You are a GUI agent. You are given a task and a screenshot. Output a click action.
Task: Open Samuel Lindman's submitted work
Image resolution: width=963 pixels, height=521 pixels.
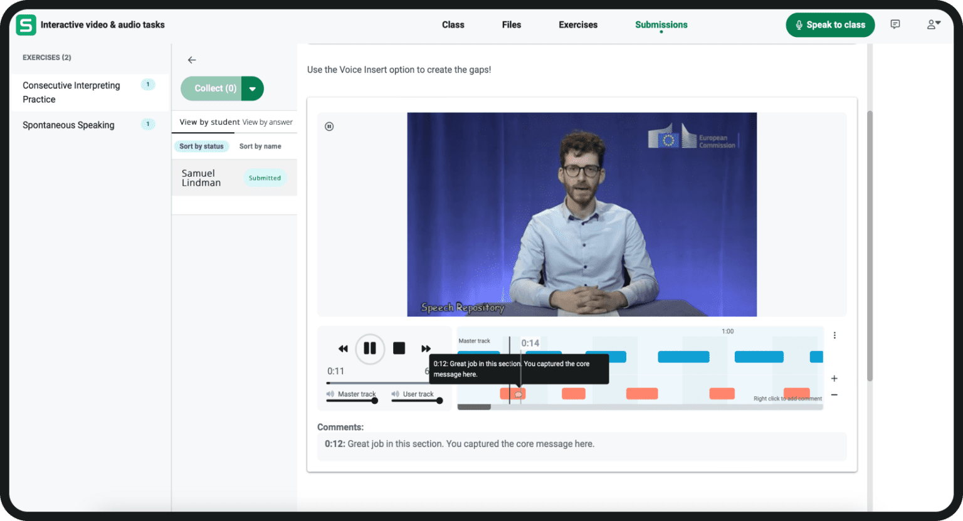coord(201,178)
